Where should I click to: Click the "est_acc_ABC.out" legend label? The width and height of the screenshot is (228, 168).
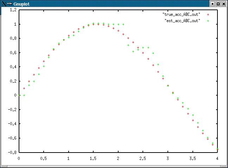[182, 21]
